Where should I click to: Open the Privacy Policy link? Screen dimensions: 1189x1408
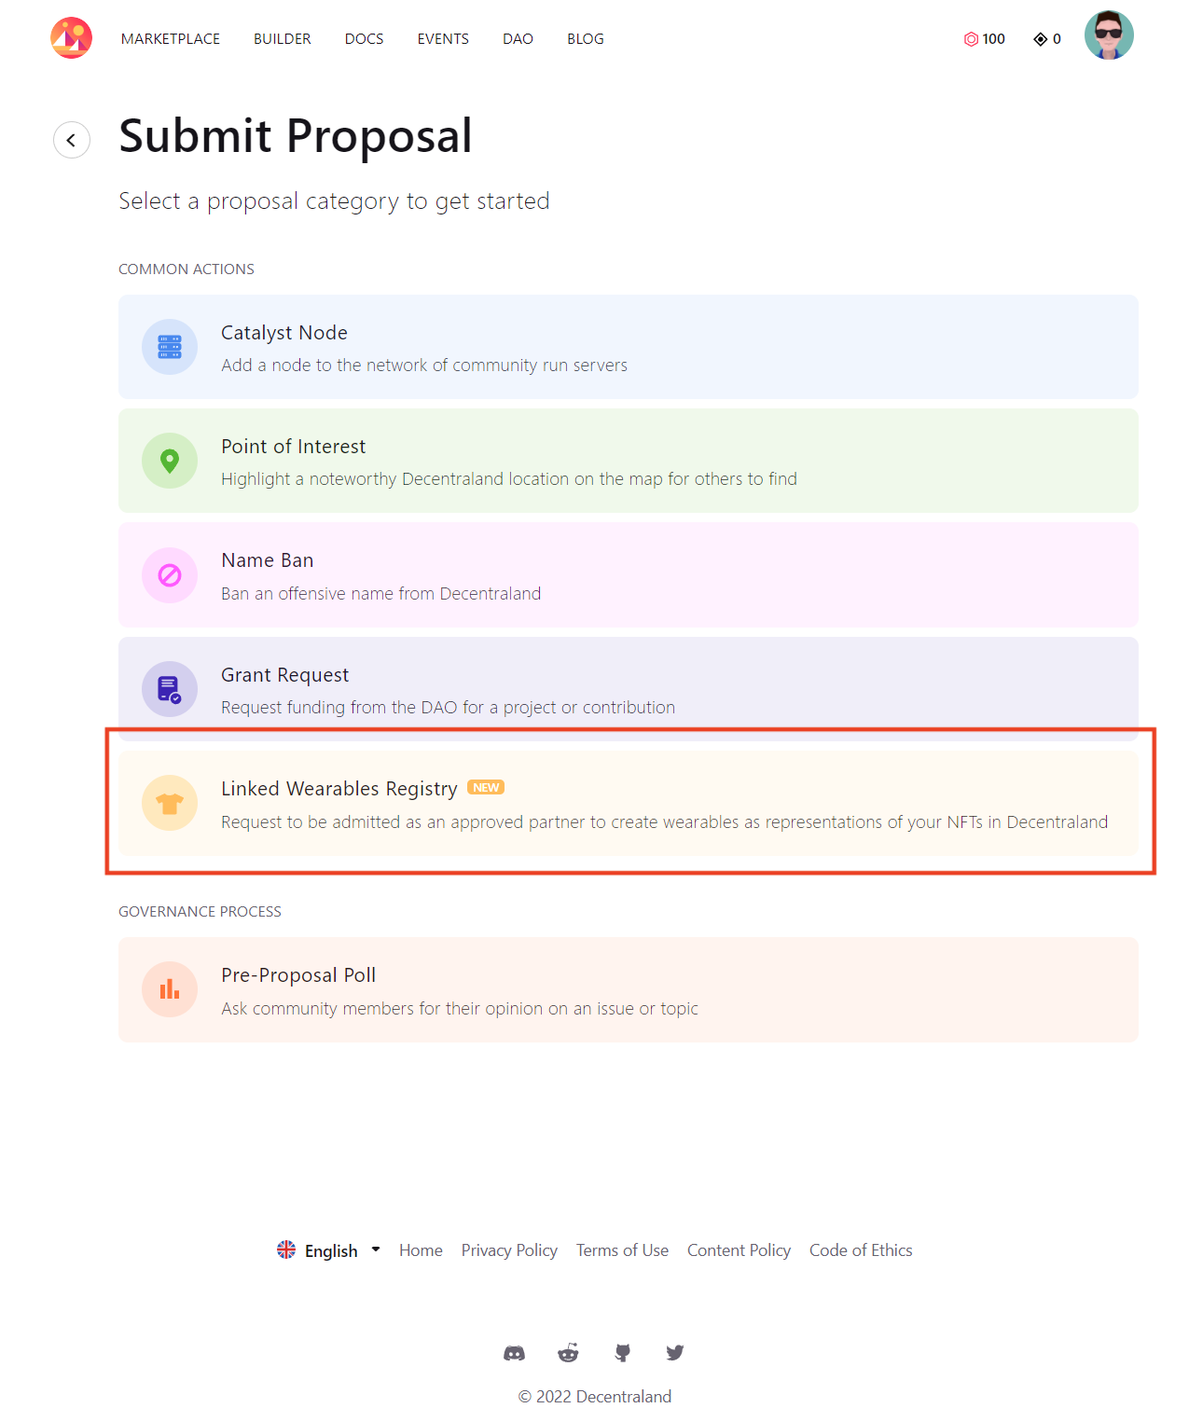(x=509, y=1250)
